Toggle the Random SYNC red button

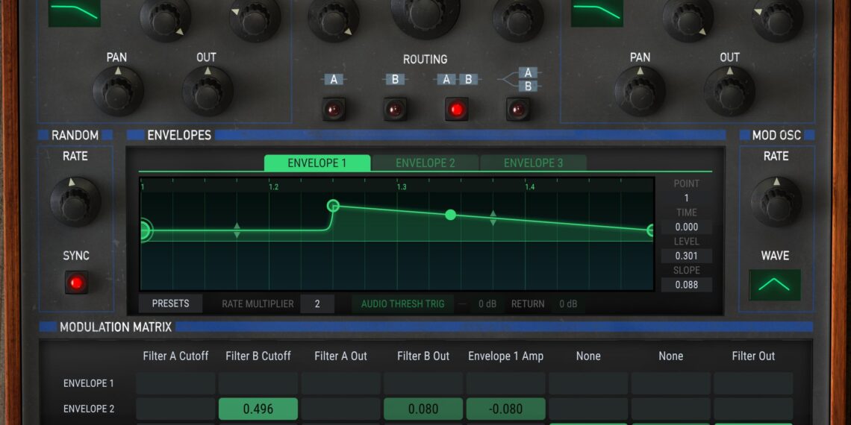75,283
